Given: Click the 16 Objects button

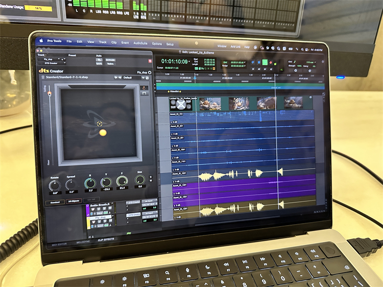Looking at the screenshot, I should (x=74, y=201).
